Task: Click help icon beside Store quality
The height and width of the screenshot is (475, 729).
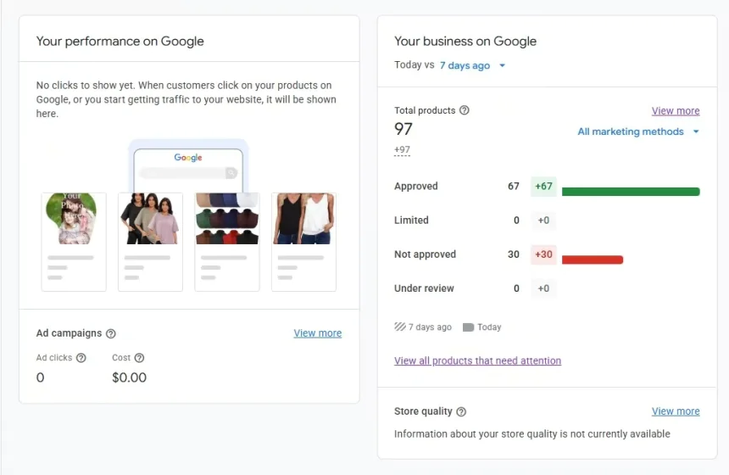Action: (x=461, y=411)
